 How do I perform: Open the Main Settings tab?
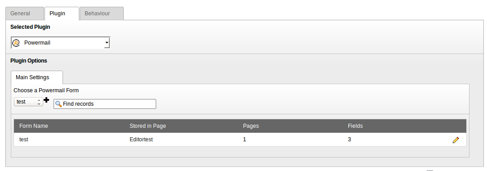pyautogui.click(x=37, y=77)
